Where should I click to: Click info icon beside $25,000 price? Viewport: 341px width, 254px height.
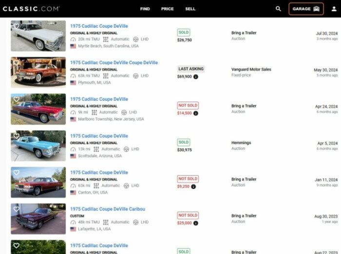click(196, 223)
